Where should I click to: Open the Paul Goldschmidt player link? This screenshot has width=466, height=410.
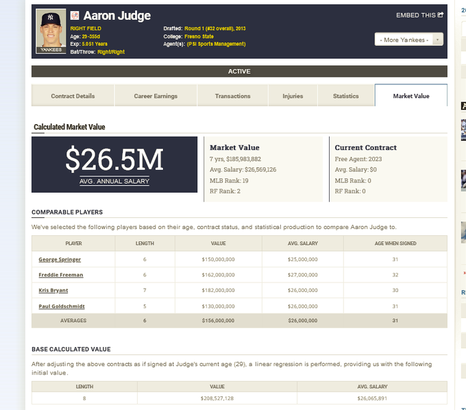click(x=62, y=306)
